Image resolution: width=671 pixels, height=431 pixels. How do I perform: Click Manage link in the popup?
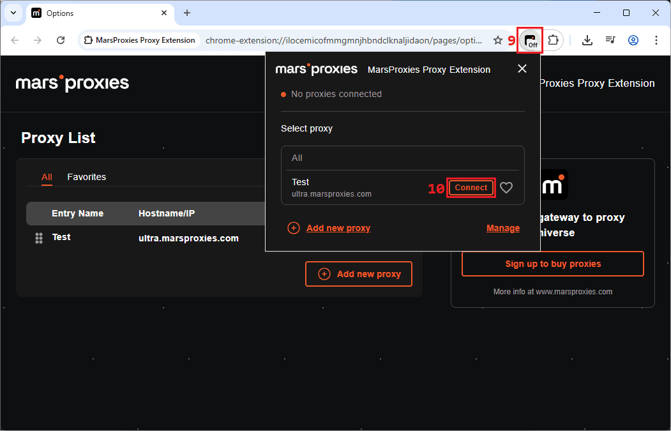click(x=503, y=228)
